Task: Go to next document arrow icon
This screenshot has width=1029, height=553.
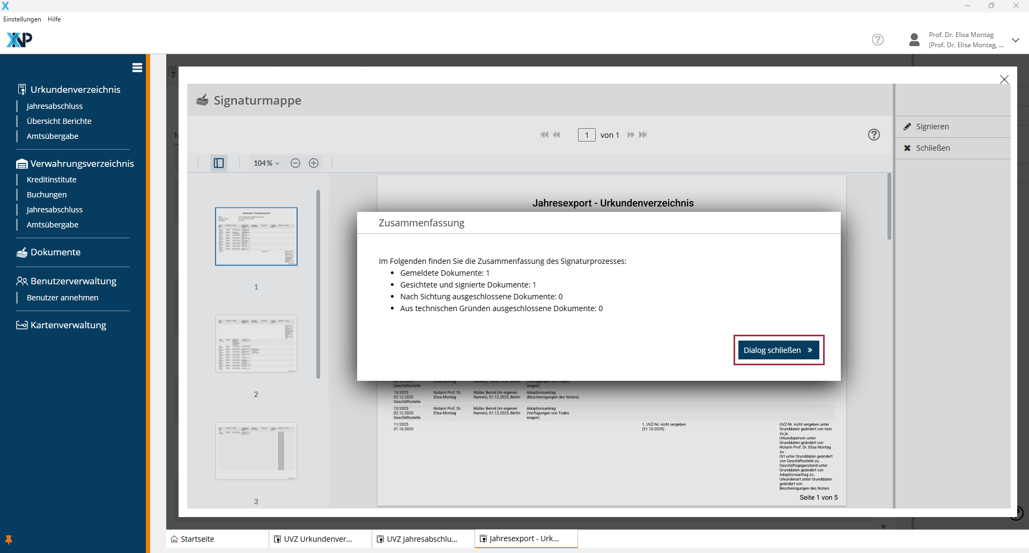Action: (x=631, y=135)
